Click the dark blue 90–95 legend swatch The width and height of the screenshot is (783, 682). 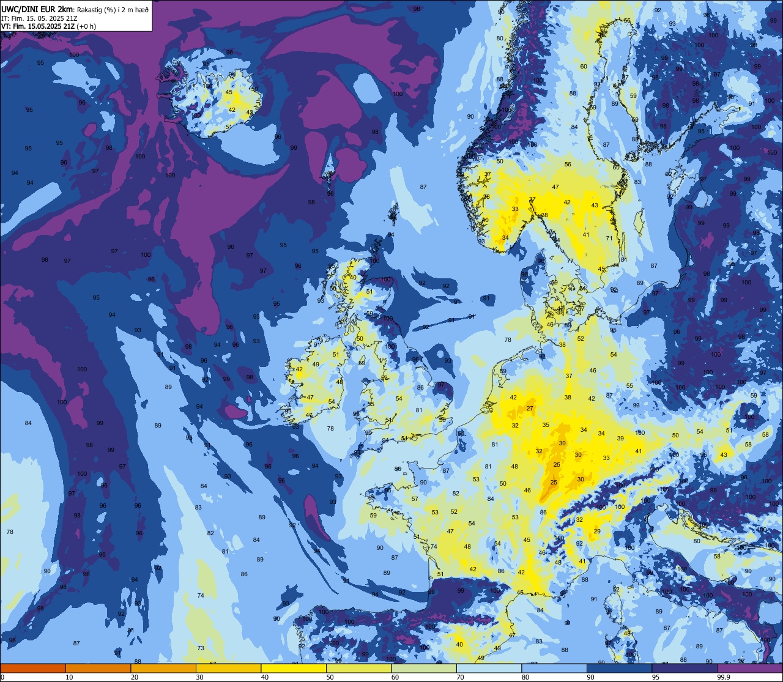pos(619,668)
